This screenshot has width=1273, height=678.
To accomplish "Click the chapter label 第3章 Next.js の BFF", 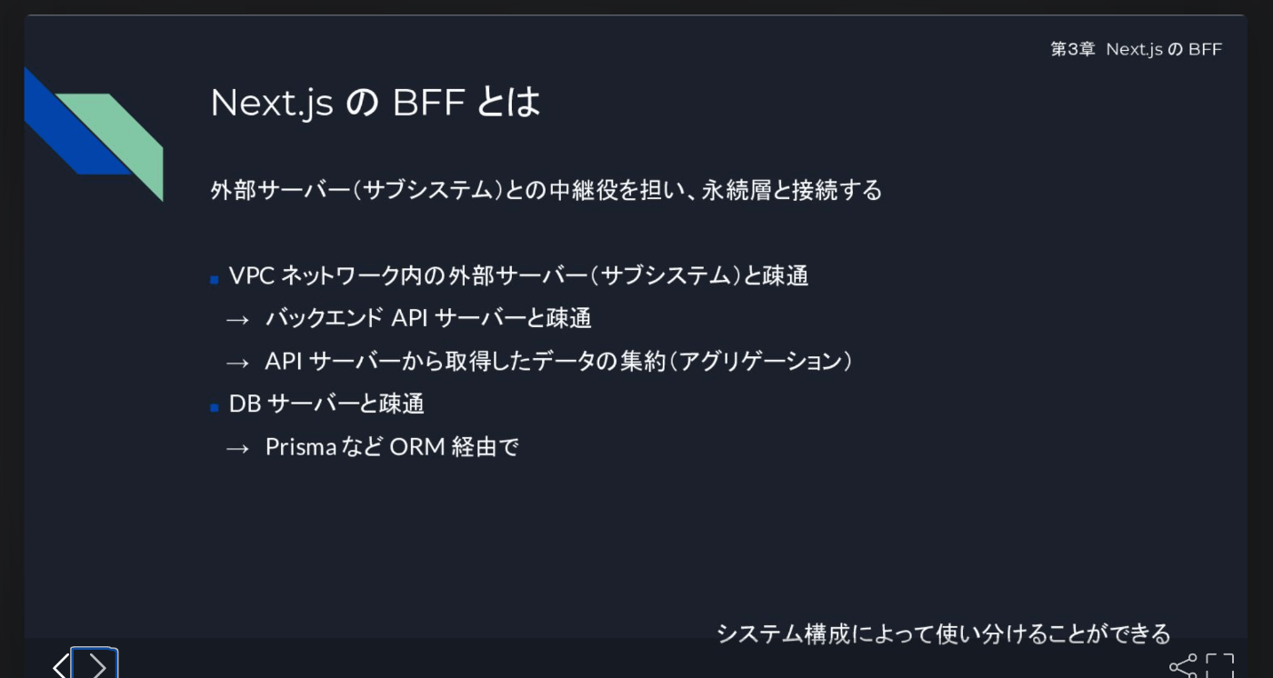I will pos(1137,49).
